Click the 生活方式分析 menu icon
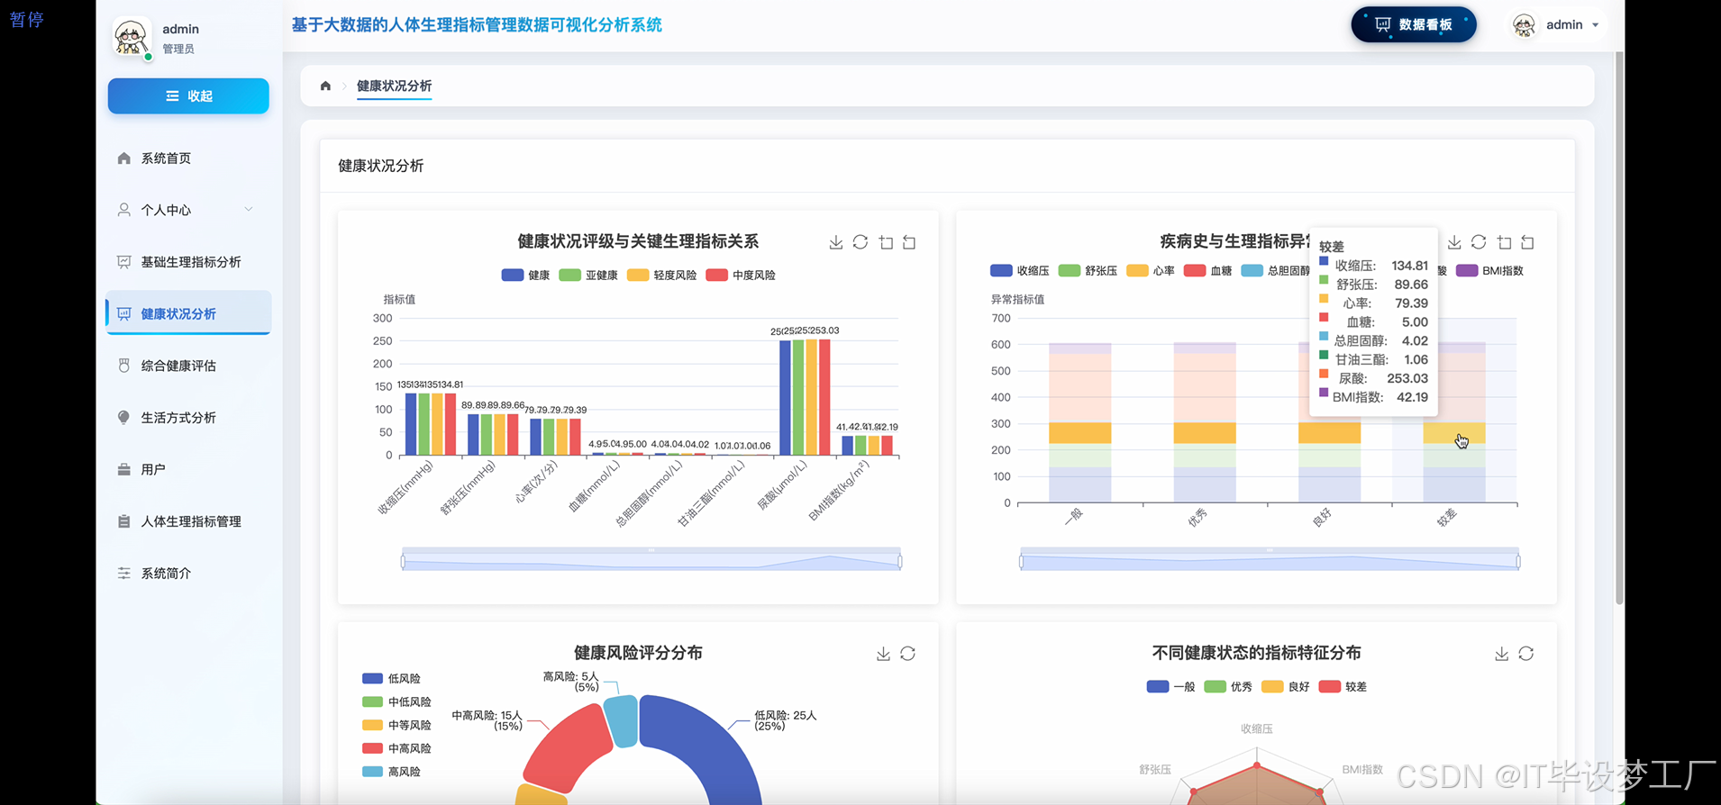 (x=124, y=418)
